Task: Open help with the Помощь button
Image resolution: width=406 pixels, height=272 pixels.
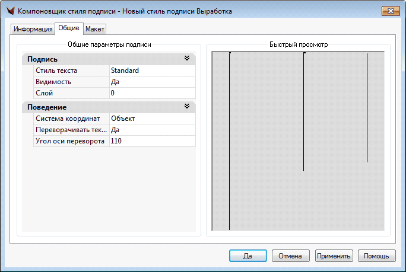Action: click(x=376, y=256)
